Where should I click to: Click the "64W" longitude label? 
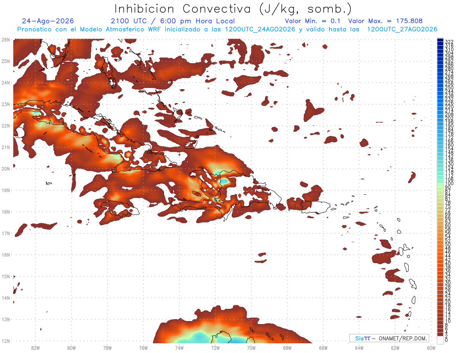pos(359,348)
